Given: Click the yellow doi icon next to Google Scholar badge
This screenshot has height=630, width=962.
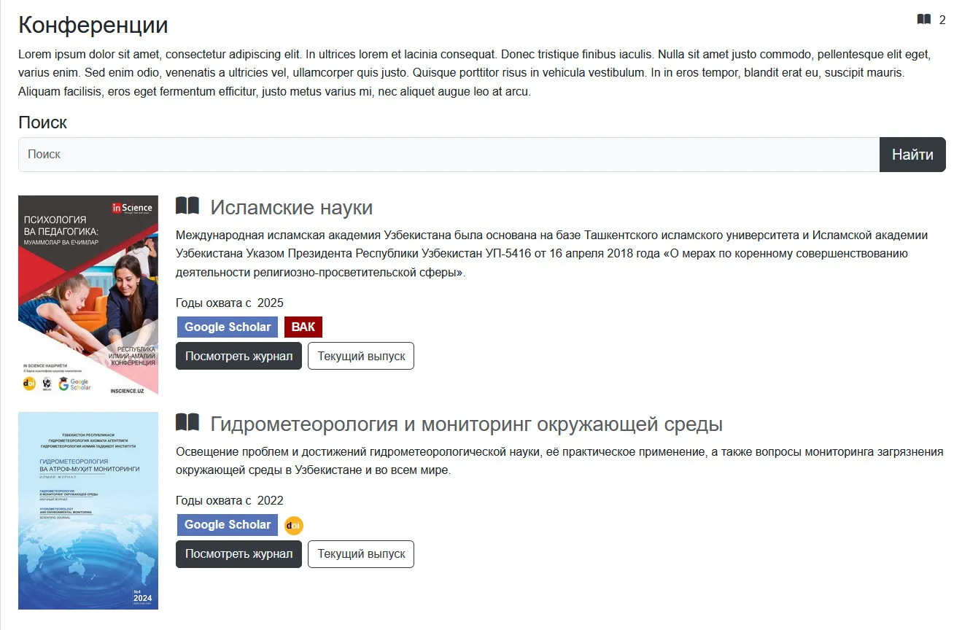Looking at the screenshot, I should pos(293,524).
